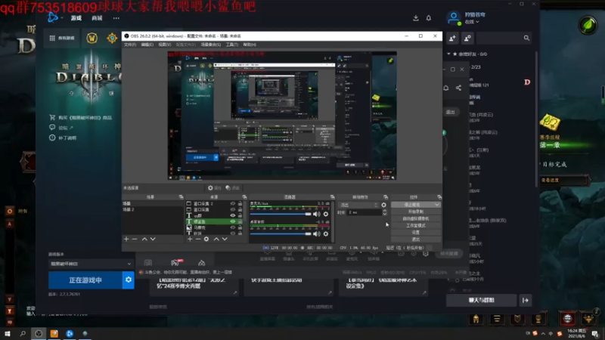The image size is (605, 340).
Task: Open the OBS Edit menu
Action: pyautogui.click(x=147, y=45)
